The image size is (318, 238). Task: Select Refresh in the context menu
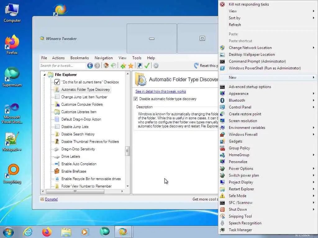[235, 25]
